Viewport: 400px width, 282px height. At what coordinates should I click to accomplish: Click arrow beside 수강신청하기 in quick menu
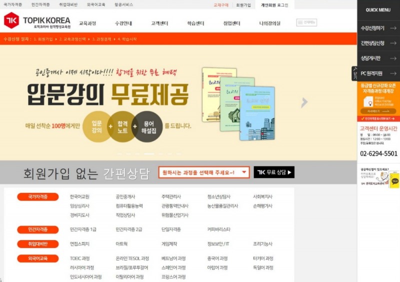point(393,28)
